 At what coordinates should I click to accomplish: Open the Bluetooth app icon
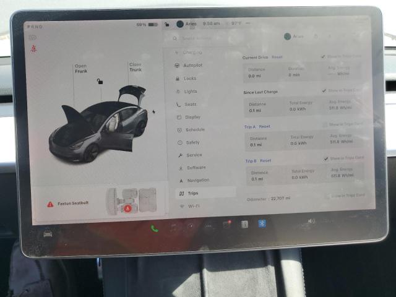(x=262, y=223)
